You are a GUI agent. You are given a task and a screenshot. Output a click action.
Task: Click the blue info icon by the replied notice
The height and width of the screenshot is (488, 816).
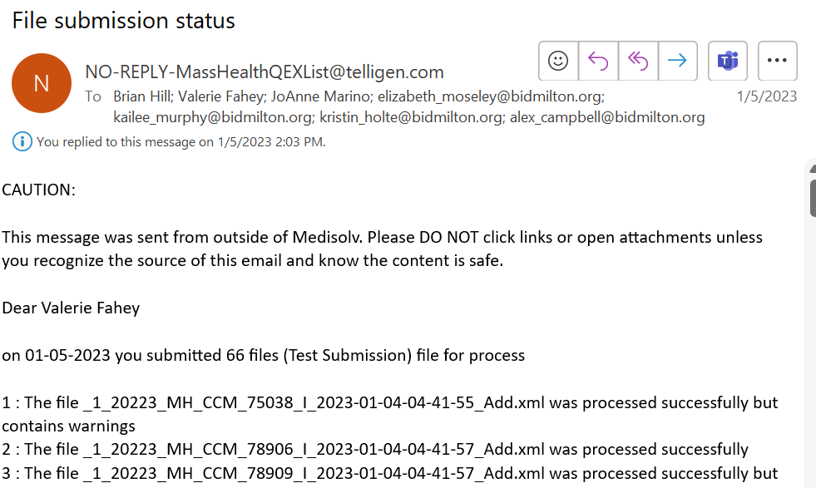coord(22,141)
